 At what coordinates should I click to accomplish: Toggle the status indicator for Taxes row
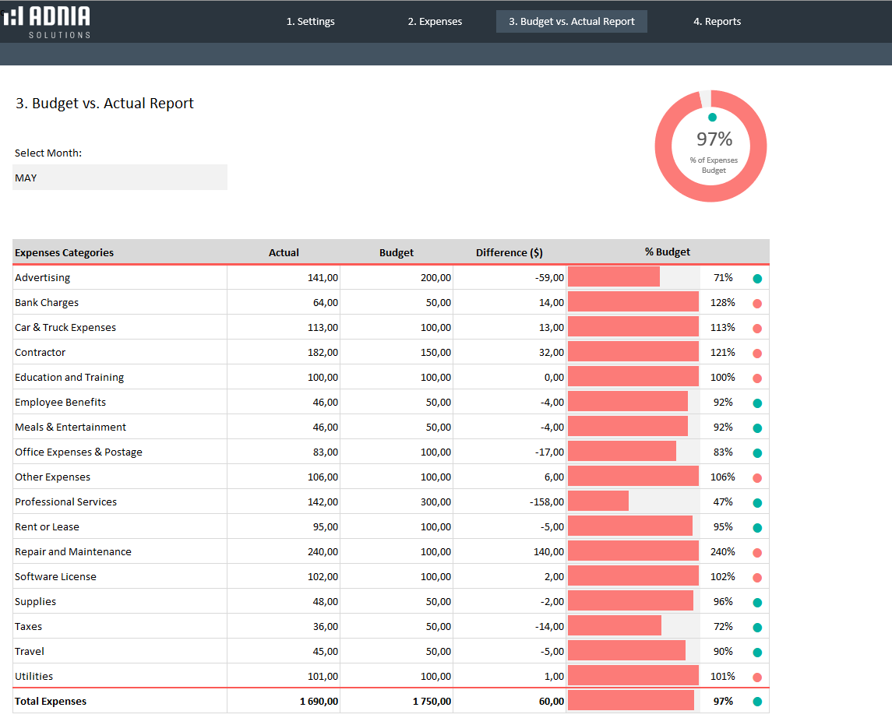[x=756, y=626]
